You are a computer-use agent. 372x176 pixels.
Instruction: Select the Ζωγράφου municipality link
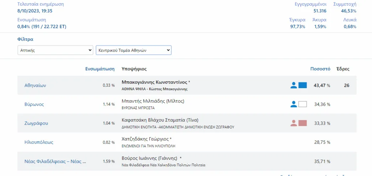click(36, 123)
